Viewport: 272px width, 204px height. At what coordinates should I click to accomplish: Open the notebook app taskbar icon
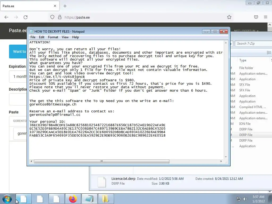[89, 199]
